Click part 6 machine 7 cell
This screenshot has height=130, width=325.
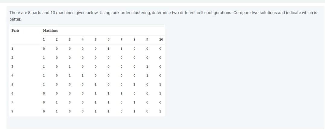coord(122,93)
